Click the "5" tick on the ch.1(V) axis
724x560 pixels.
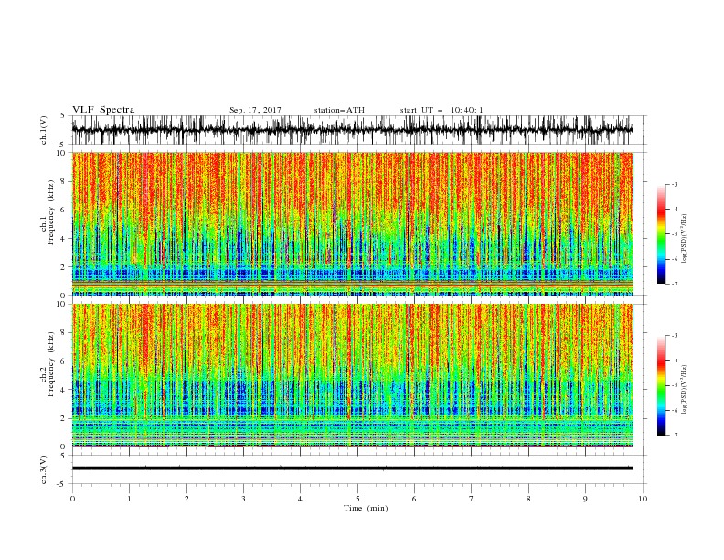tap(64, 115)
